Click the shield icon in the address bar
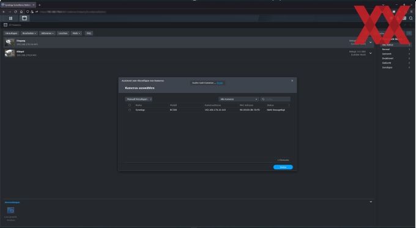Image resolution: width=416 pixels, height=228 pixels. 28,12
